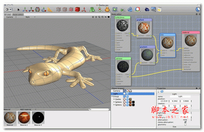Viewport: 204px width, 132px height.
Task: Select the voronoi node header
Action: coord(123,59)
